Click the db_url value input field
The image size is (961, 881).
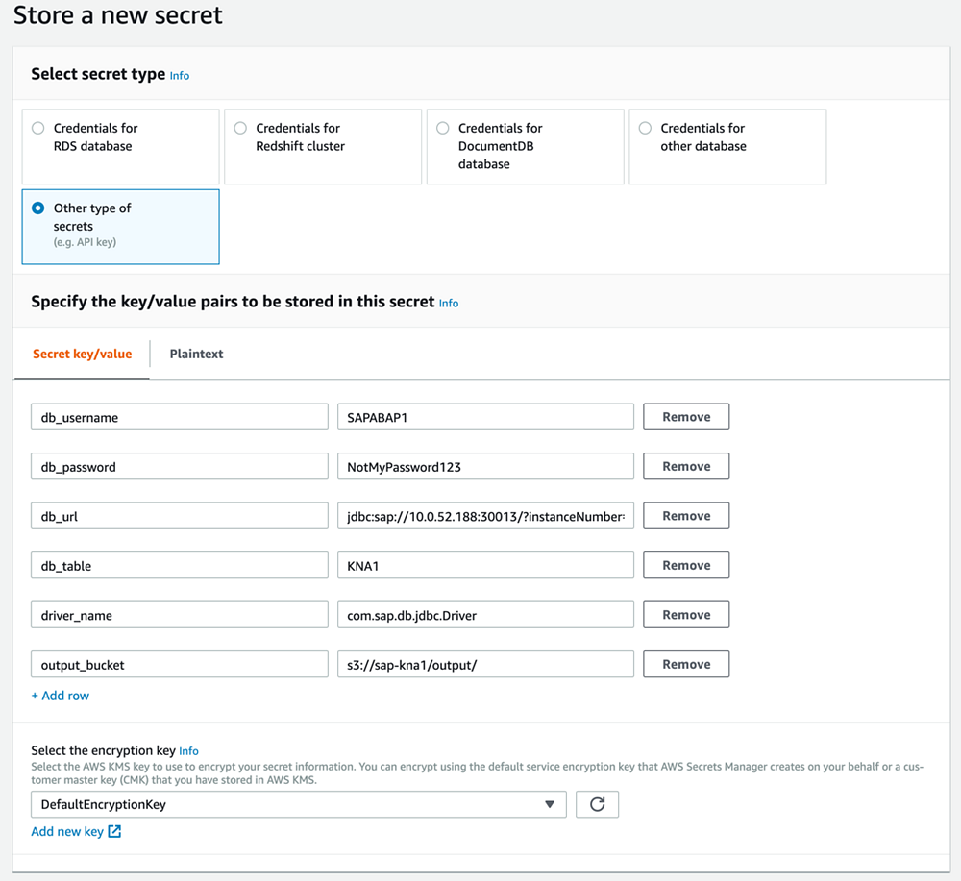485,516
